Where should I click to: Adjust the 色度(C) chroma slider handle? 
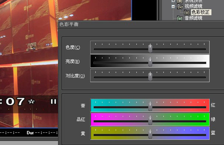coord(150,48)
